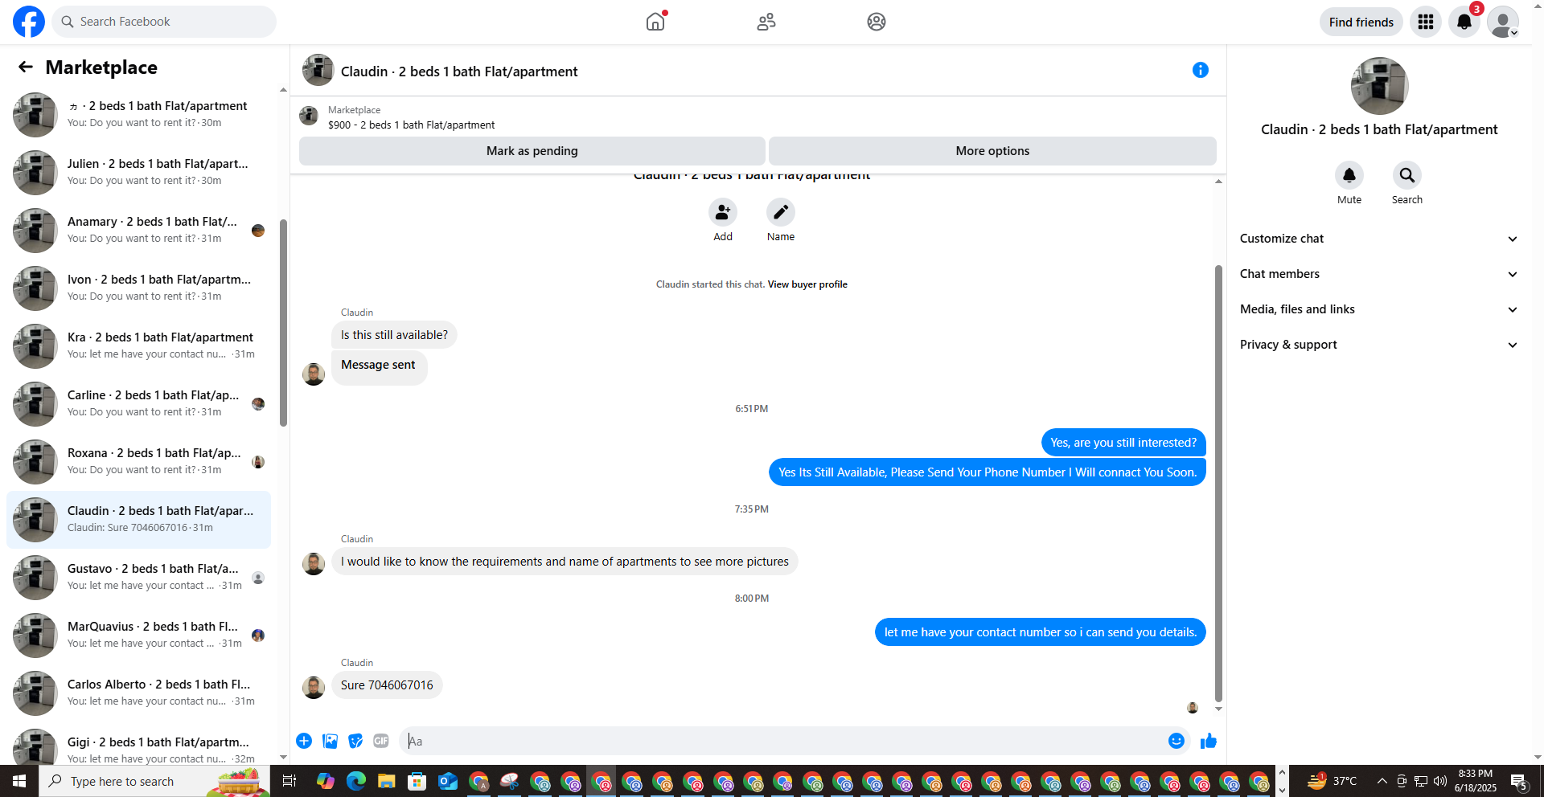The image size is (1544, 797).
Task: Expand the Customize chat section
Action: [x=1378, y=239]
